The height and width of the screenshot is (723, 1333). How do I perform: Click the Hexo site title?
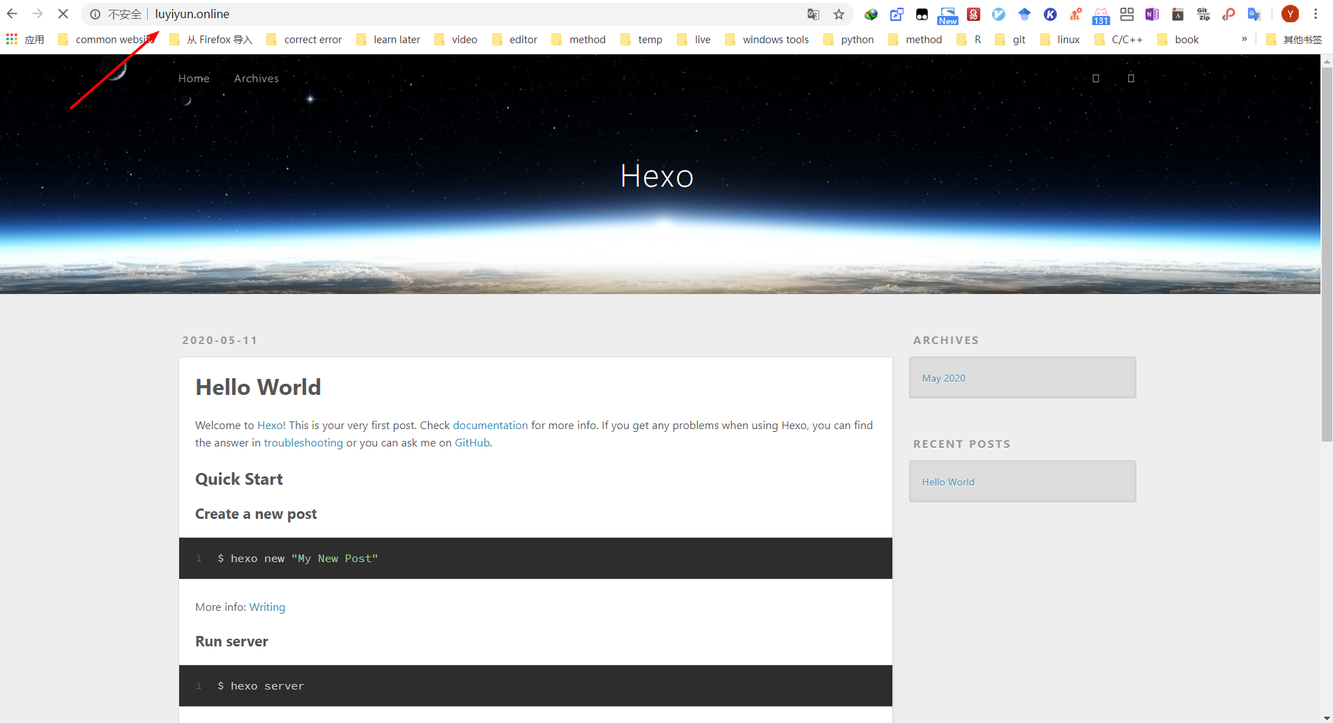point(657,176)
